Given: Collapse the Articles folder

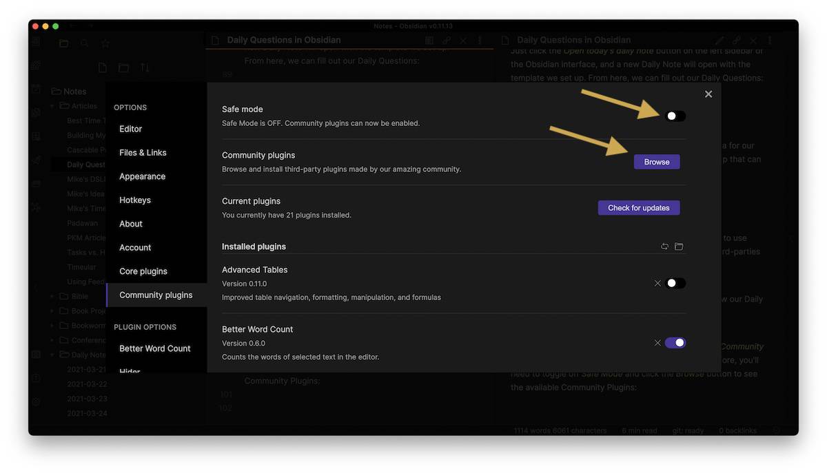Looking at the screenshot, I should 52,106.
